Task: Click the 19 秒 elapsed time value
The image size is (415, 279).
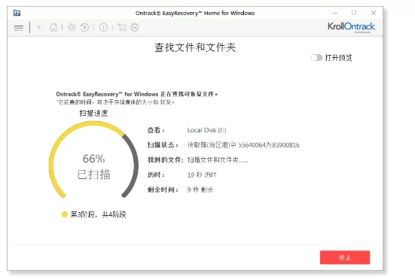Action: point(202,174)
